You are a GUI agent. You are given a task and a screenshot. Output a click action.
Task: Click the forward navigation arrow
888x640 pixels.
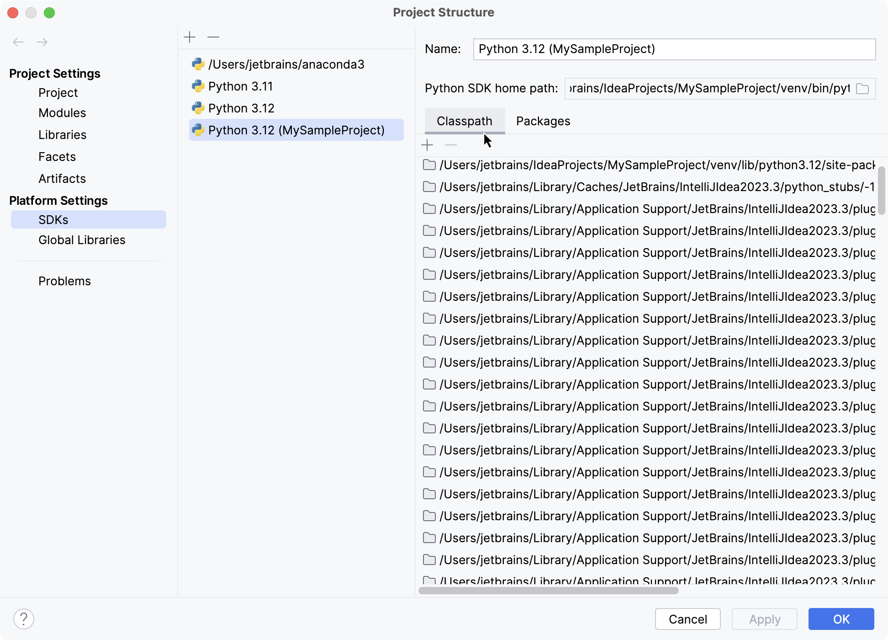pos(42,42)
